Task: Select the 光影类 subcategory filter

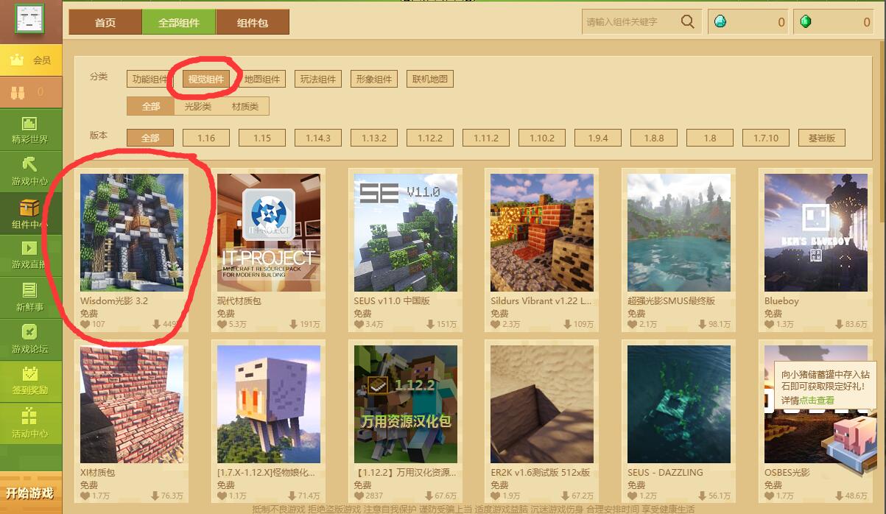Action: tap(197, 107)
